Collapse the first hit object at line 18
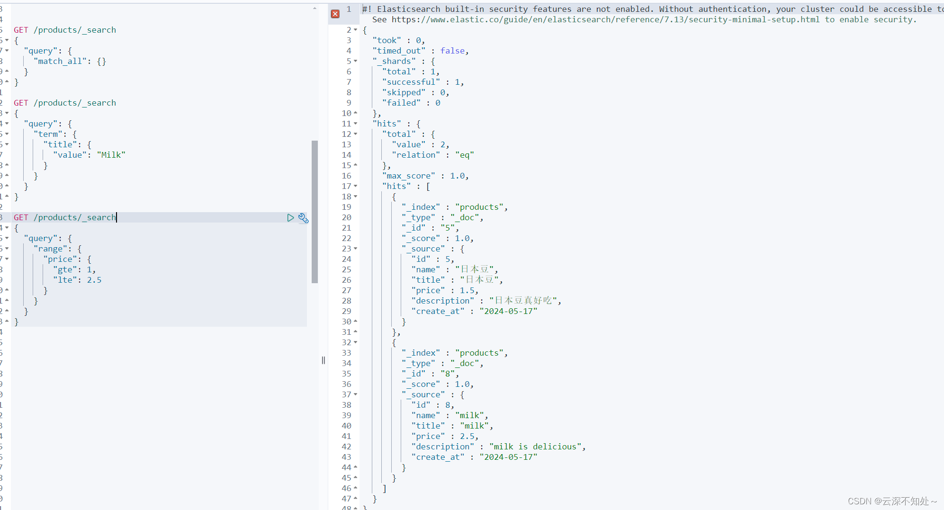 coord(356,197)
